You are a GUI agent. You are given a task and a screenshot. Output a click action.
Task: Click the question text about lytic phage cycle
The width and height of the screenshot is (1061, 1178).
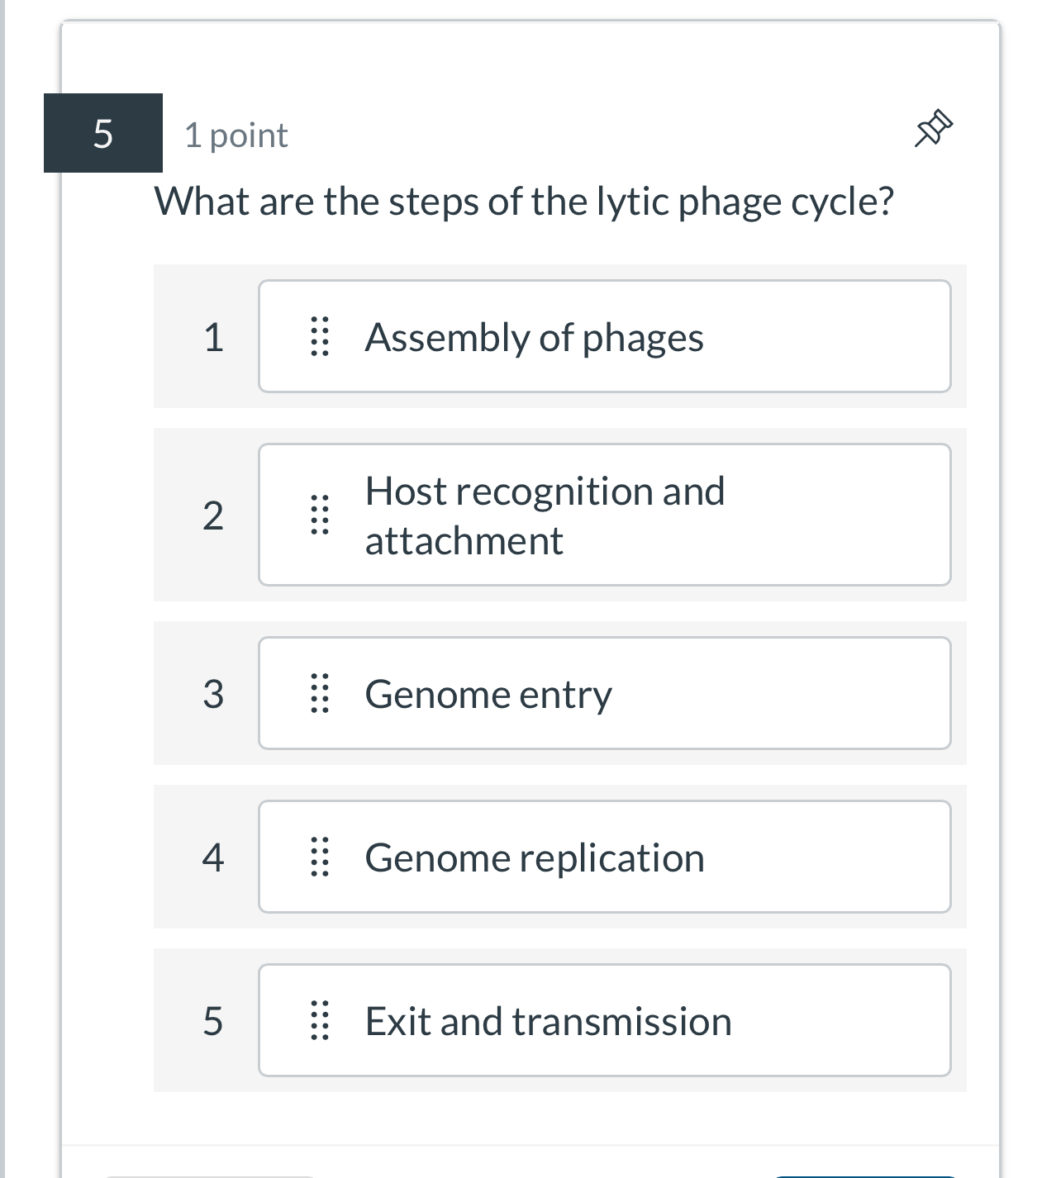pyautogui.click(x=526, y=200)
